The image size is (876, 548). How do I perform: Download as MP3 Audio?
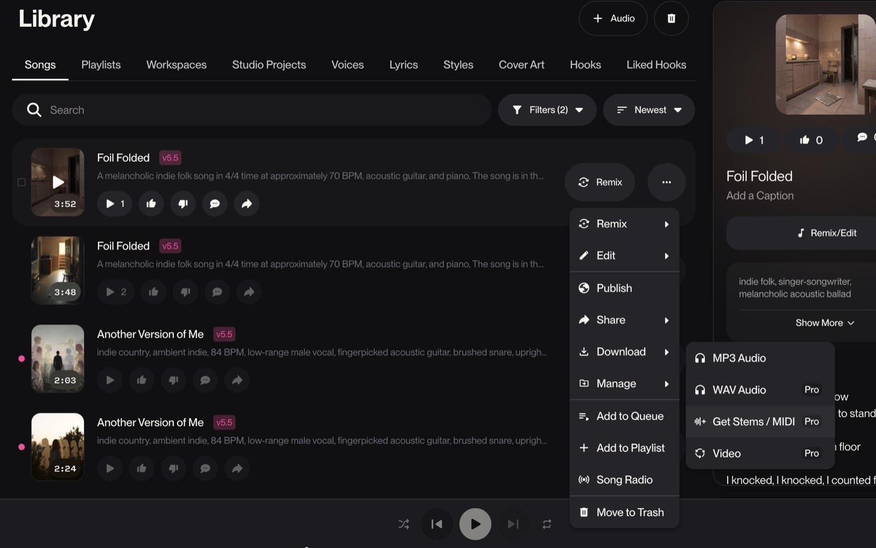(x=760, y=359)
